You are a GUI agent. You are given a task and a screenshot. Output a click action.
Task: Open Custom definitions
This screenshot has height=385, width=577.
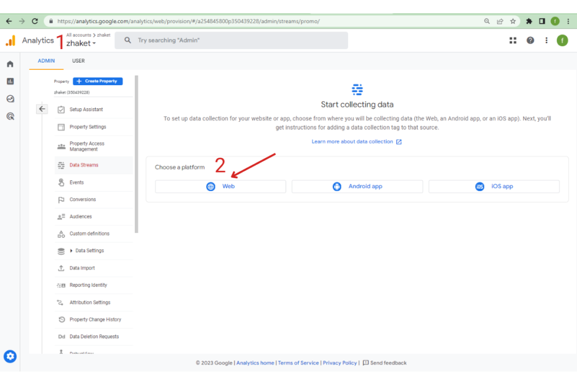94,234
